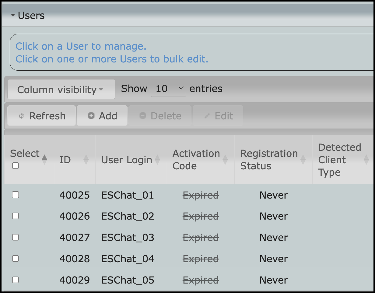
Task: Sort by User Login arrows
Action: click(x=157, y=160)
